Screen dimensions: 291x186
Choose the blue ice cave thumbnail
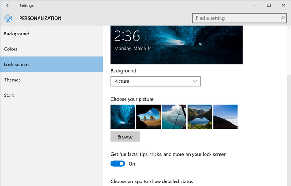(x=123, y=116)
